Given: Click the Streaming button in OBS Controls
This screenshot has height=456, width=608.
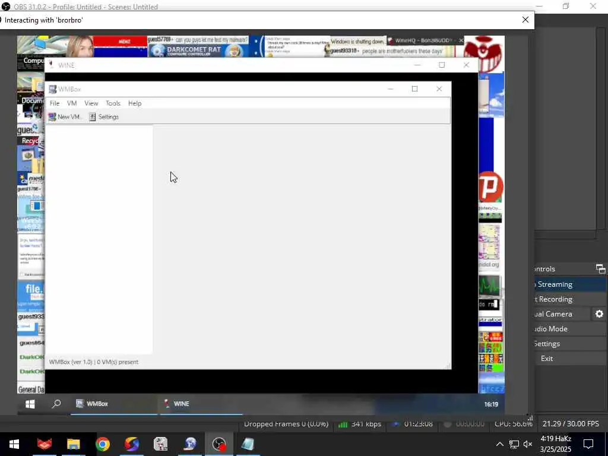Looking at the screenshot, I should (x=569, y=284).
